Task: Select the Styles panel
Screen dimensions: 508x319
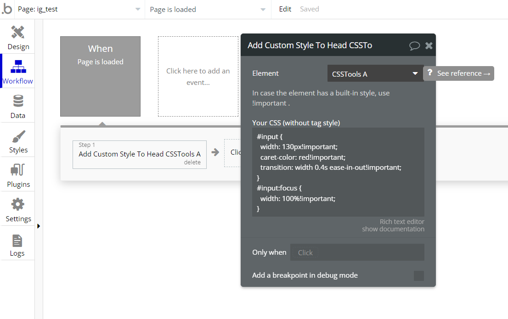Action: click(x=17, y=140)
